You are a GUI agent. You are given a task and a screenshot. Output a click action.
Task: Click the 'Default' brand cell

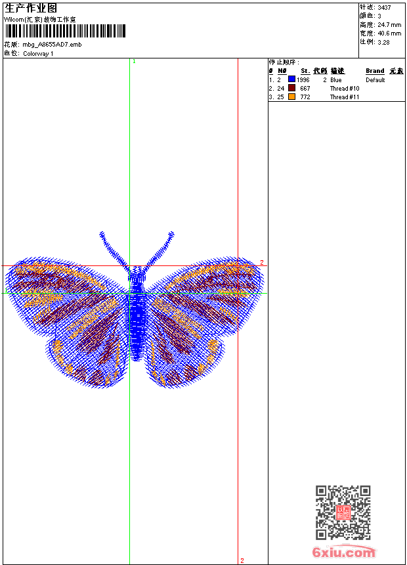375,80
